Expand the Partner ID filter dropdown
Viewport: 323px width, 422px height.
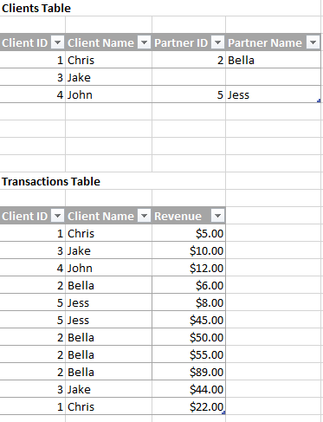click(218, 42)
